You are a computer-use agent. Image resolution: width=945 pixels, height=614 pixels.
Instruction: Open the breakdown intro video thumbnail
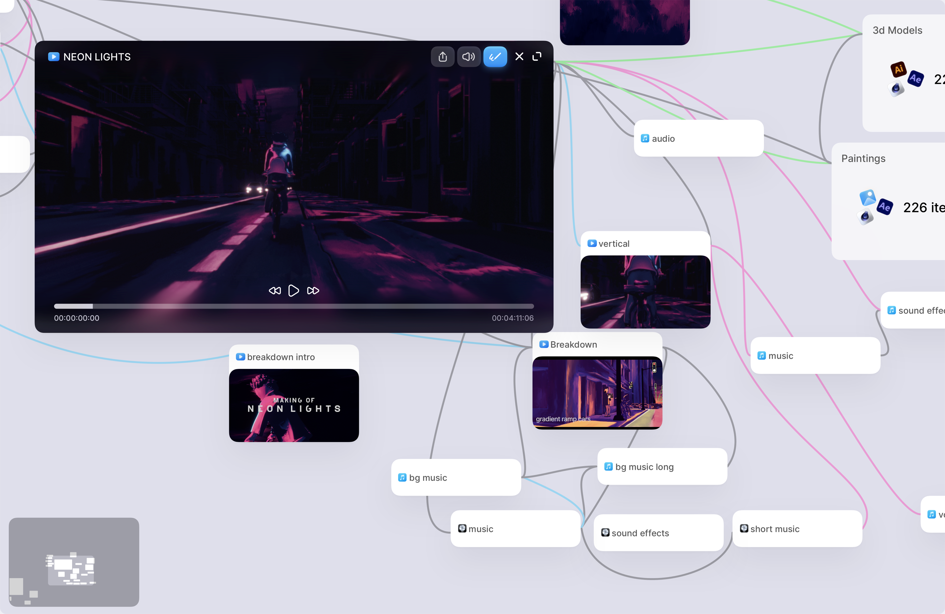click(294, 405)
